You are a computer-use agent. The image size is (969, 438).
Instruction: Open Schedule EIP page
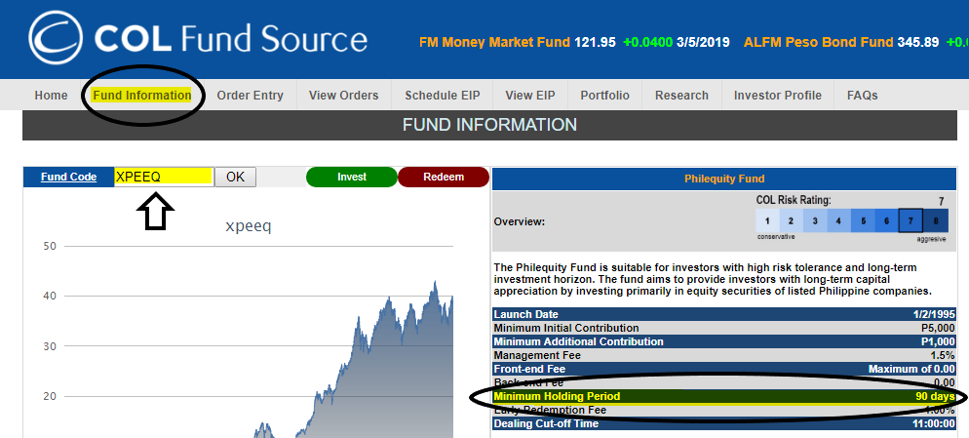442,96
